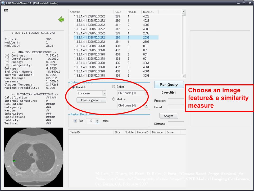254x191 pixels.
Task: Click the Run Query button
Action: click(x=169, y=85)
